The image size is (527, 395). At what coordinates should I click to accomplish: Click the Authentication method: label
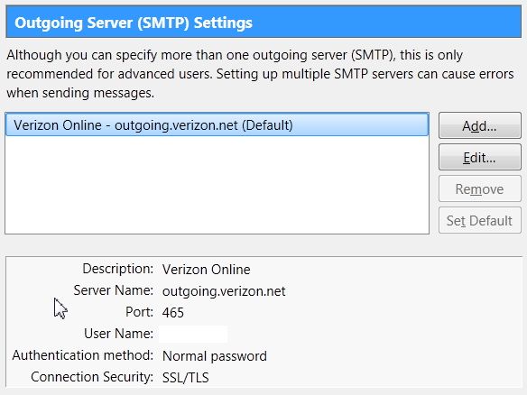(x=83, y=355)
